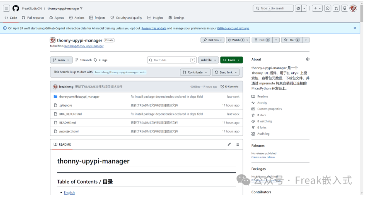Open the Review this update link
This screenshot has width=365, height=199.
154,29
